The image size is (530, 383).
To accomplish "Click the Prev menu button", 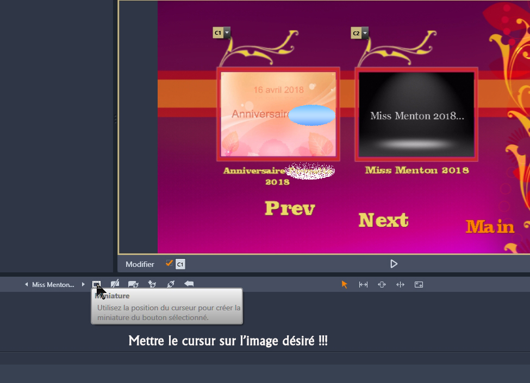I will point(290,208).
